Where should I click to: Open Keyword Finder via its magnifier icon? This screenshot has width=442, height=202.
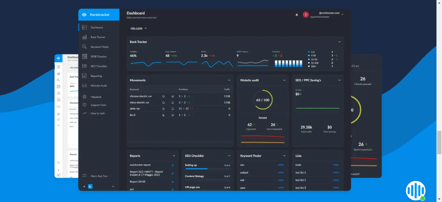click(84, 47)
